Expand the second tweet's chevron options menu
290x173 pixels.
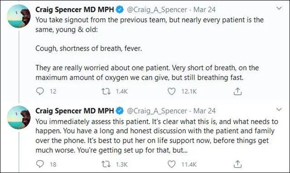click(279, 110)
